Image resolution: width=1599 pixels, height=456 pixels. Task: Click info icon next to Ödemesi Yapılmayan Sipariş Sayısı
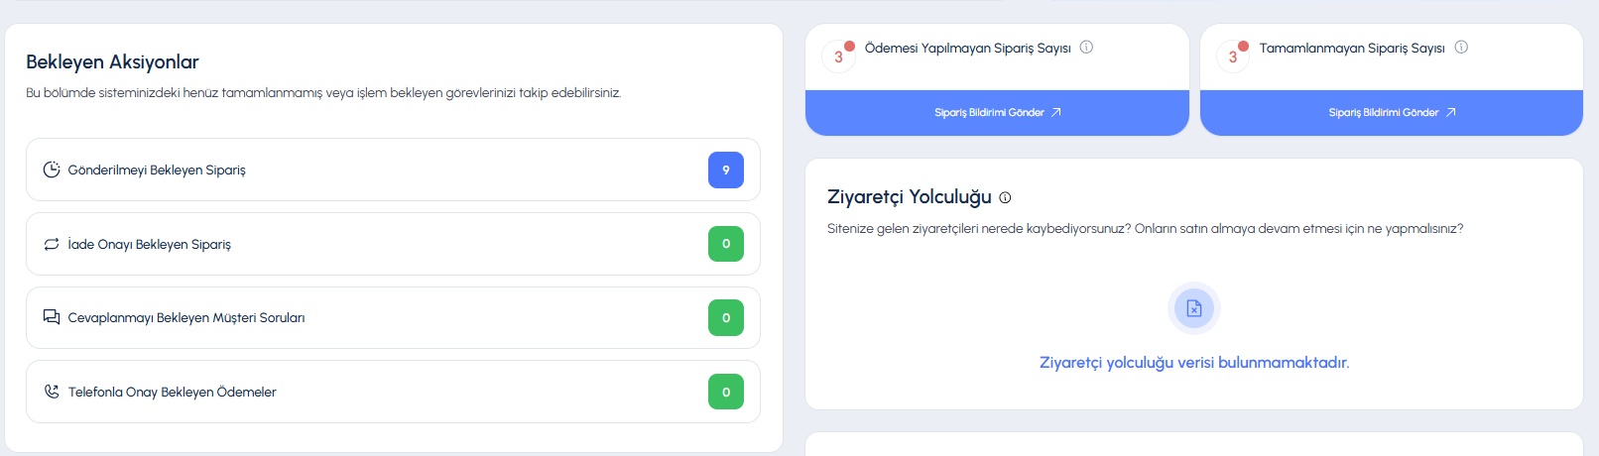coord(1086,47)
